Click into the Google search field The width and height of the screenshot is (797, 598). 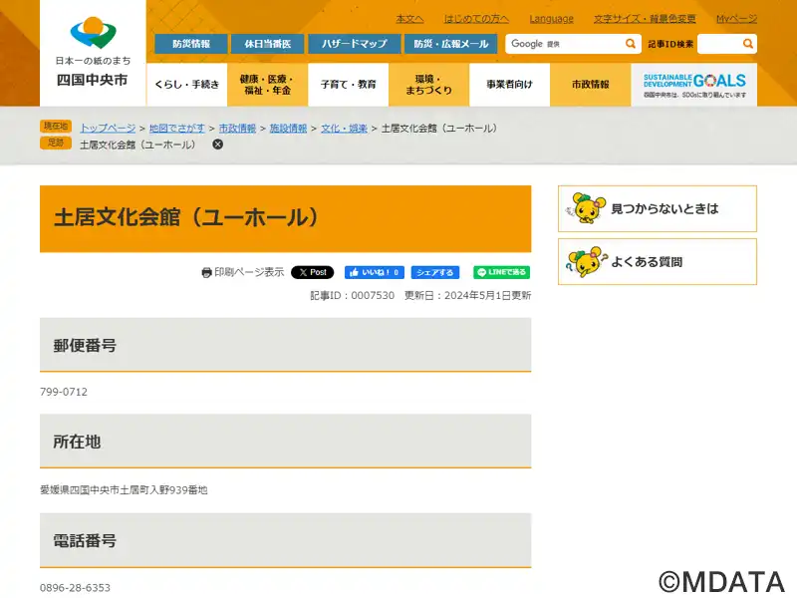[564, 44]
